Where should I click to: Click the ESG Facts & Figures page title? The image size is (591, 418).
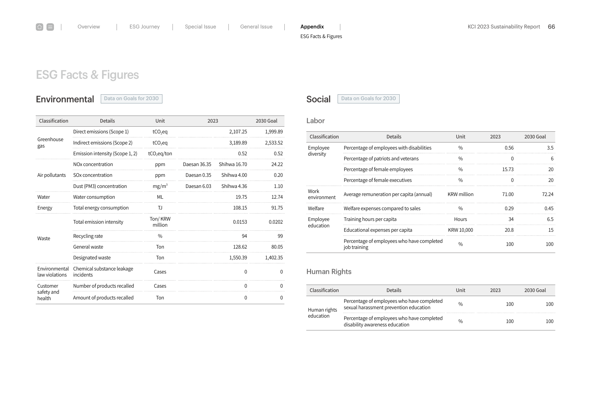click(87, 75)
